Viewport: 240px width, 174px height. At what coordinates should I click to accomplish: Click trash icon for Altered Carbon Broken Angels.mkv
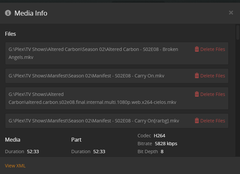pyautogui.click(x=197, y=49)
